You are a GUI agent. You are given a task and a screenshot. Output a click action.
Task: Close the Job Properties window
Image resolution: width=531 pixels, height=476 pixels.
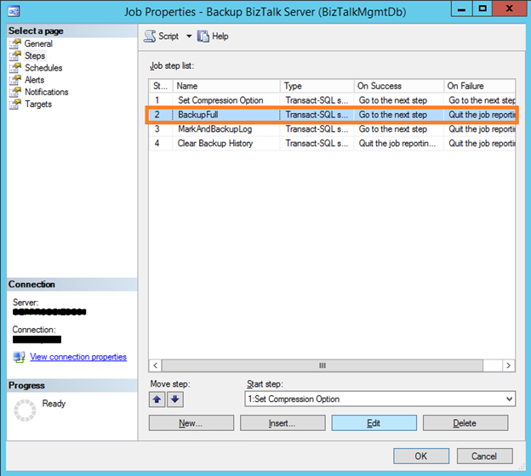pos(509,8)
